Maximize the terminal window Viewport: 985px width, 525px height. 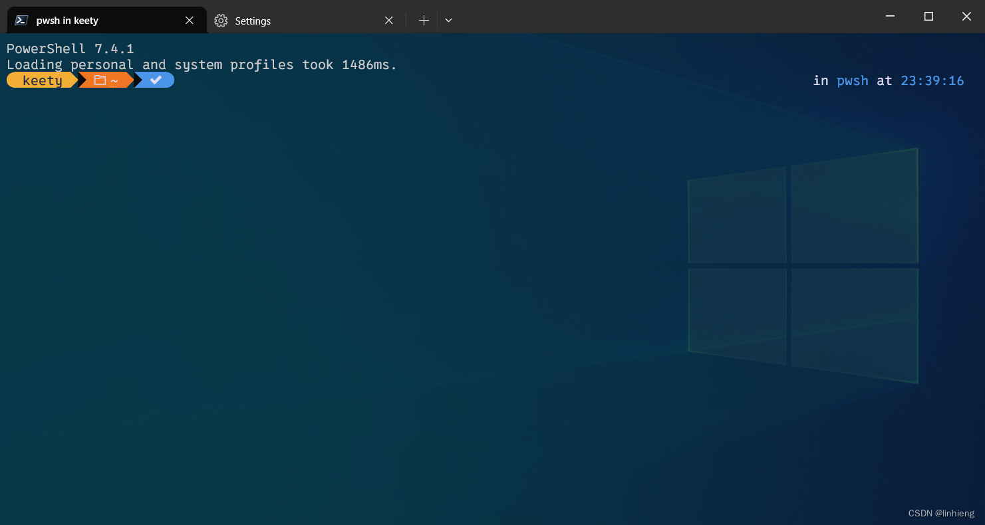pos(928,16)
